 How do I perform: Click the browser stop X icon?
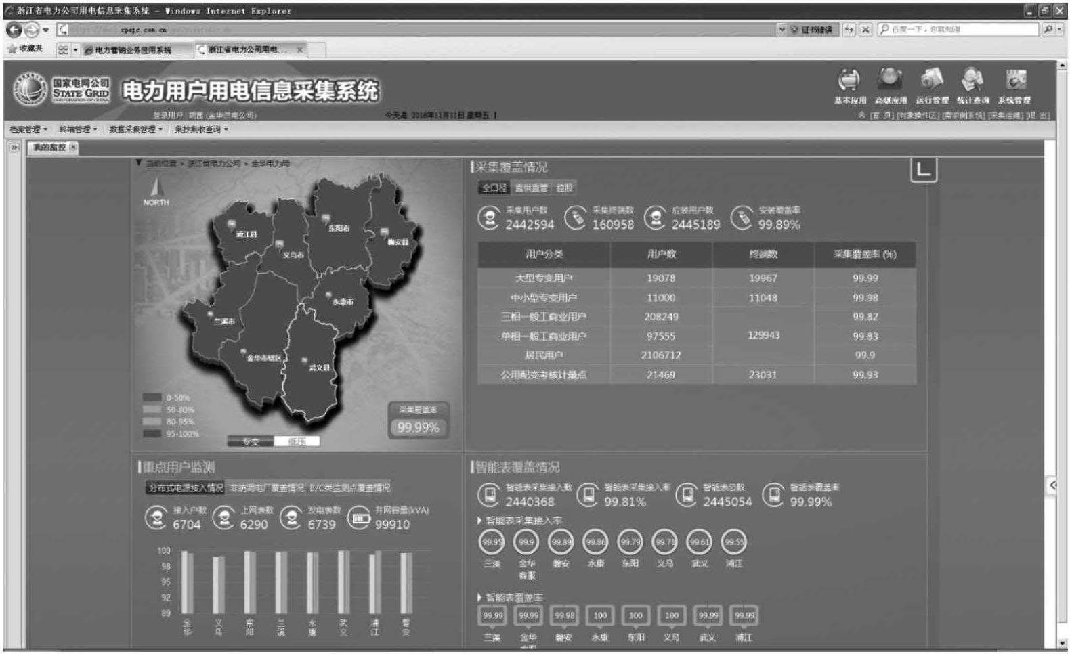pos(865,30)
